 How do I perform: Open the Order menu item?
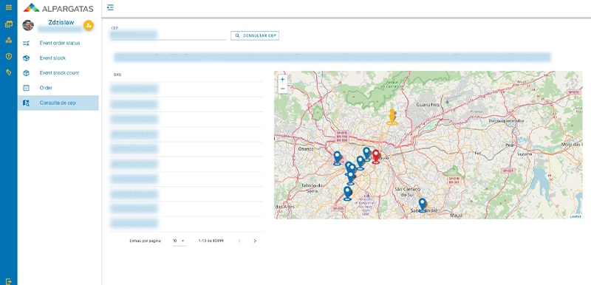click(58, 88)
